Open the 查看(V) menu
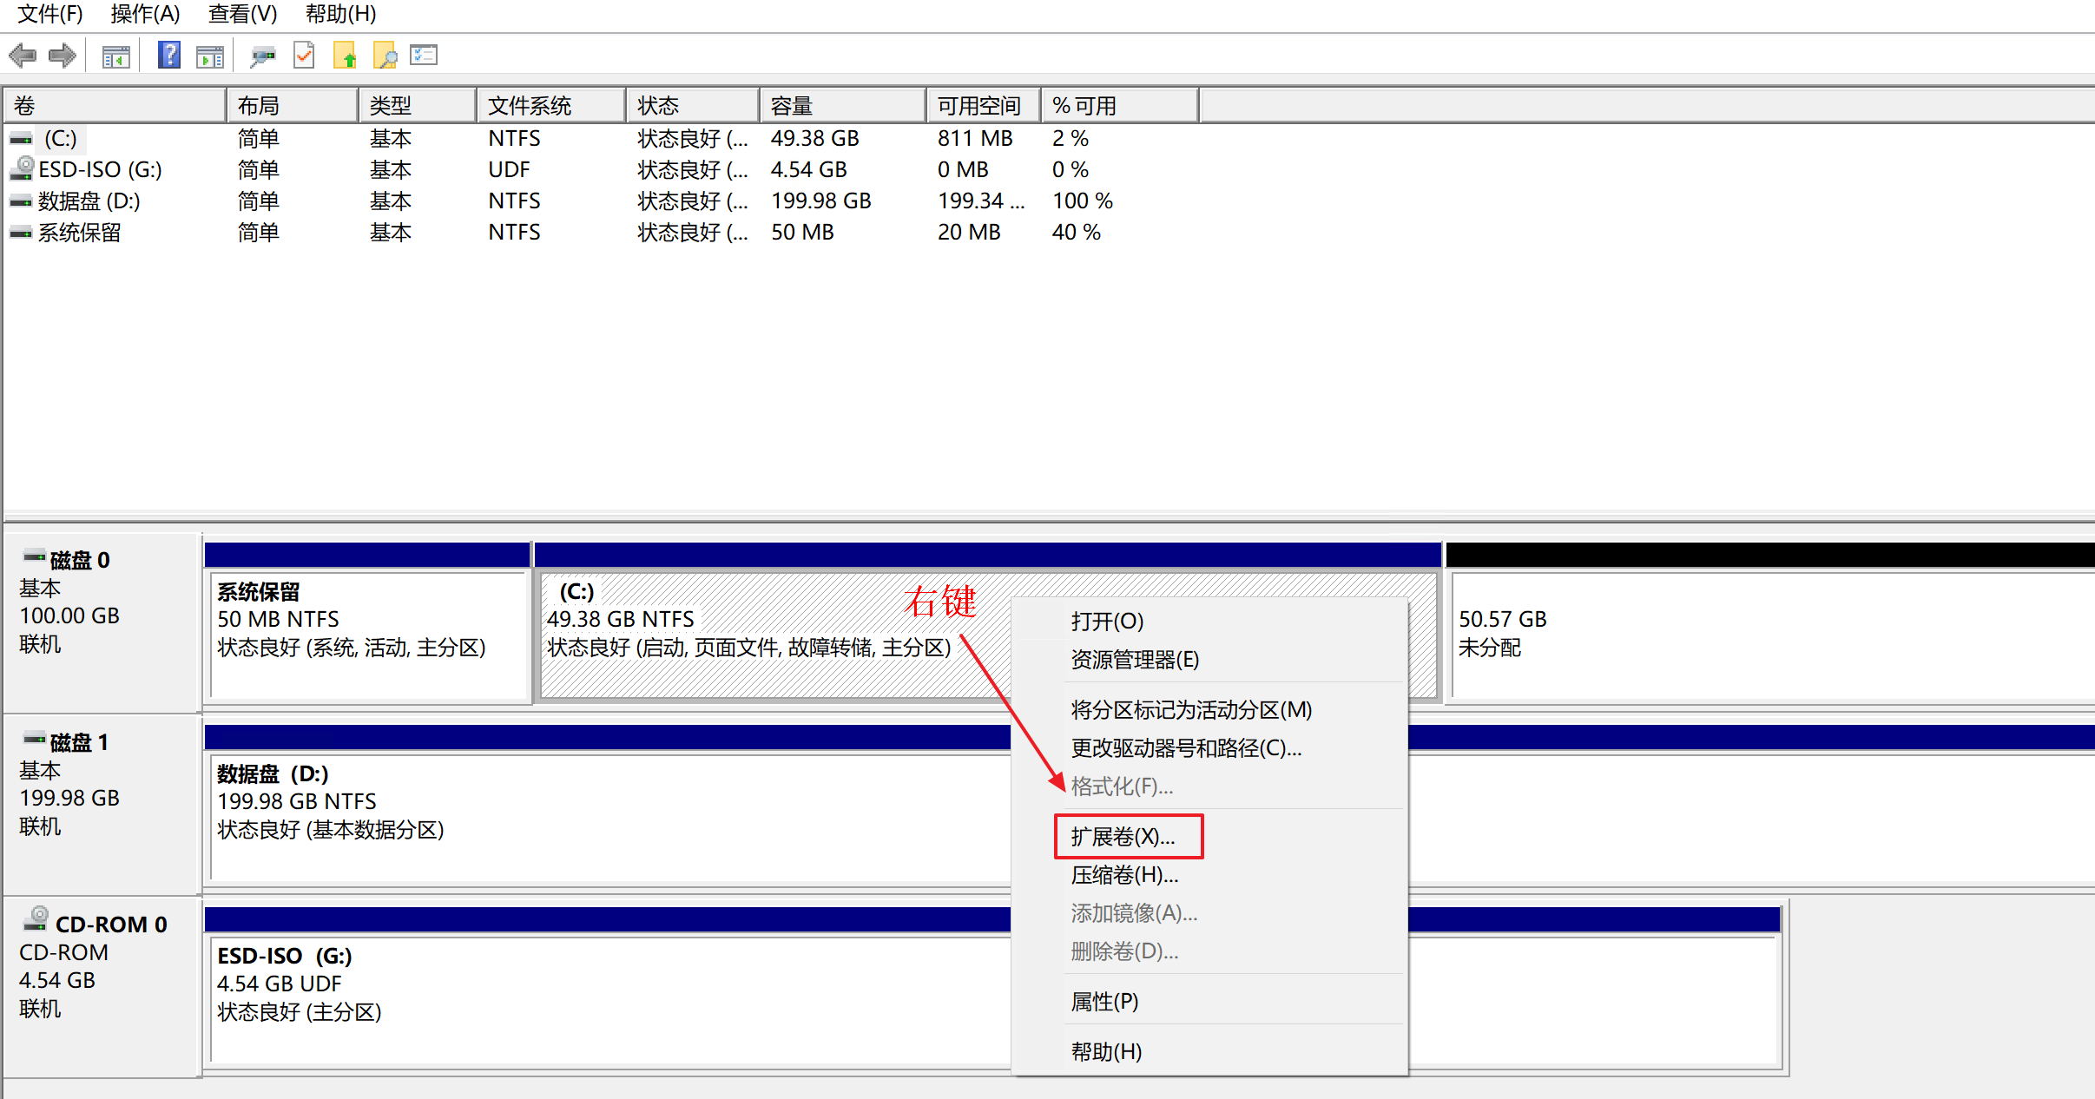The height and width of the screenshot is (1099, 2095). [242, 14]
